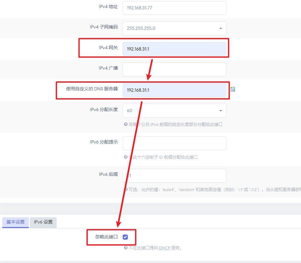Click the add DNS server icon
This screenshot has width=301, height=263.
tap(232, 89)
